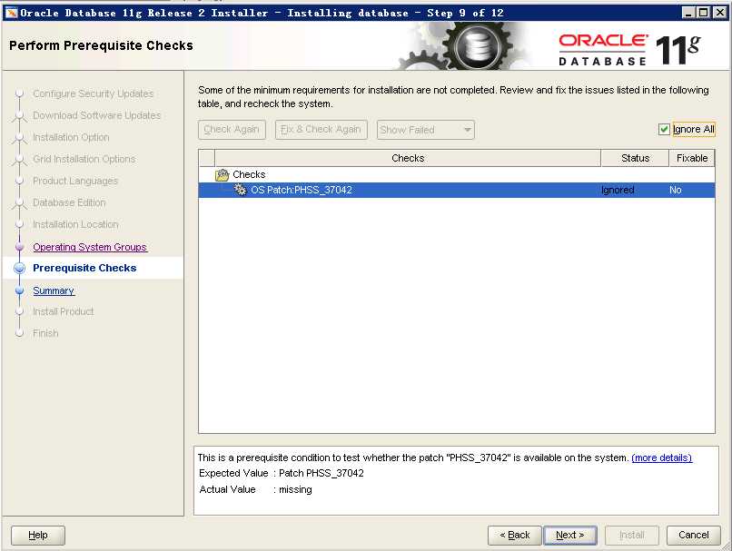Click the Installation Option step
Viewport: 732px width, 551px height.
71,137
